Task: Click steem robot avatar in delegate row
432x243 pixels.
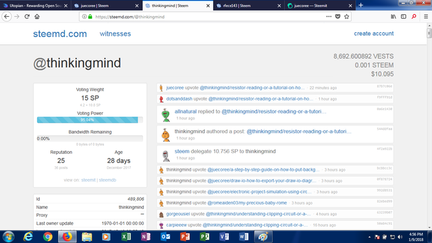Action: 165,155
